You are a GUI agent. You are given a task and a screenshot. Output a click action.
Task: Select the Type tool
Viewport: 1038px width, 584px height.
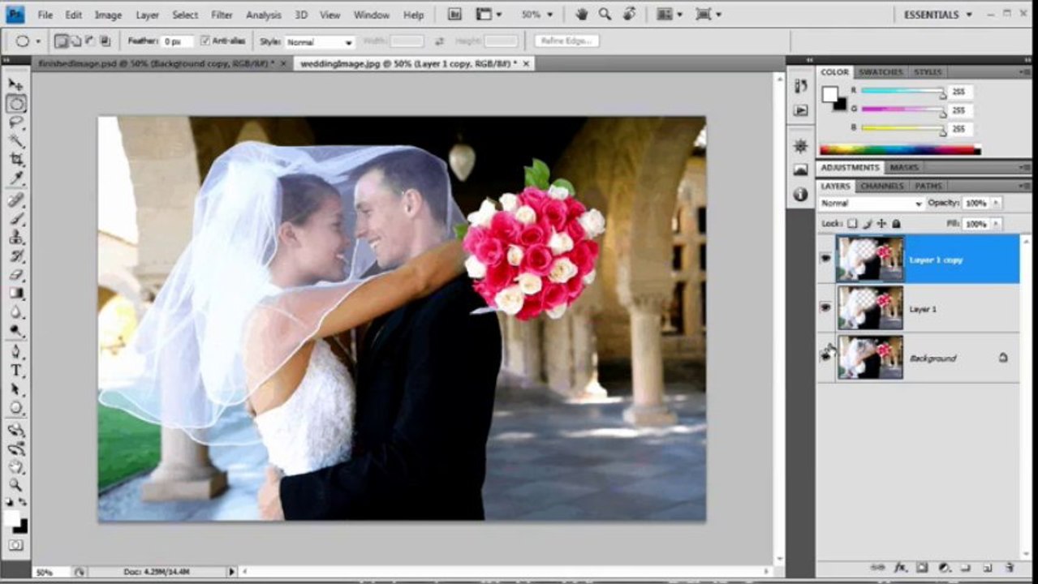(16, 371)
